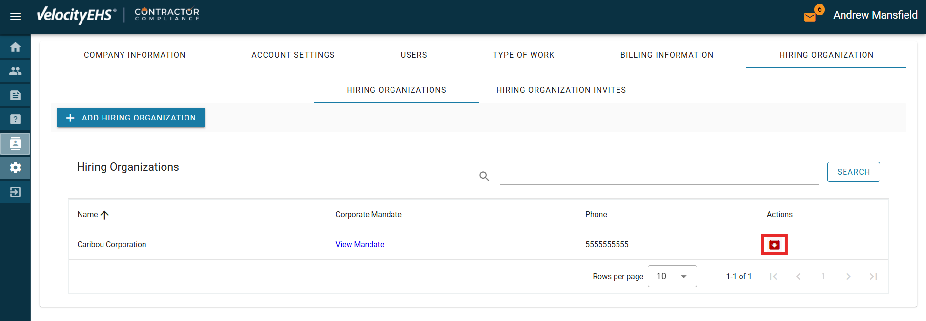
Task: Open the help question mark sidebar icon
Action: pyautogui.click(x=15, y=119)
